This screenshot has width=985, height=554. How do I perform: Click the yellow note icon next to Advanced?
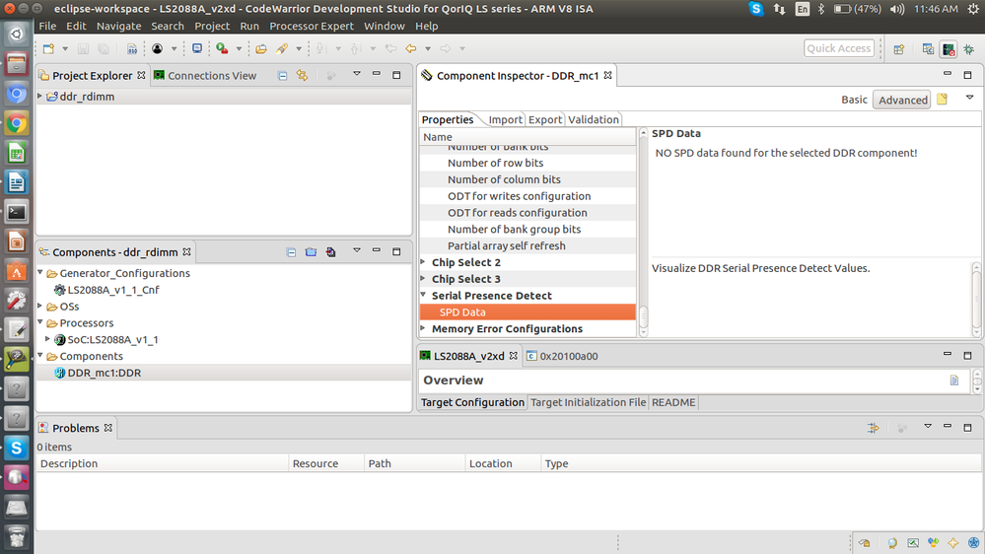(x=943, y=100)
